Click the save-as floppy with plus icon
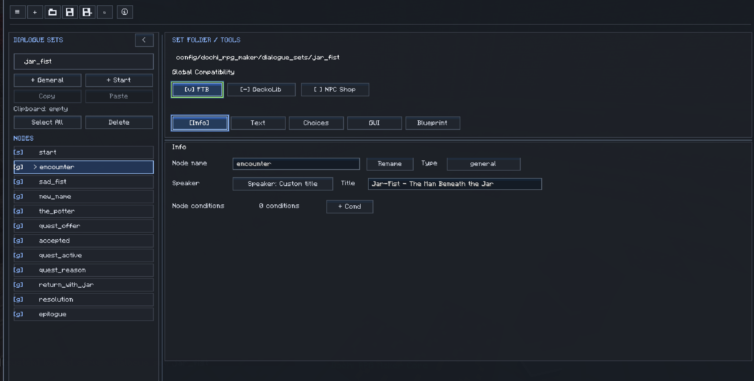The image size is (754, 381). [87, 12]
